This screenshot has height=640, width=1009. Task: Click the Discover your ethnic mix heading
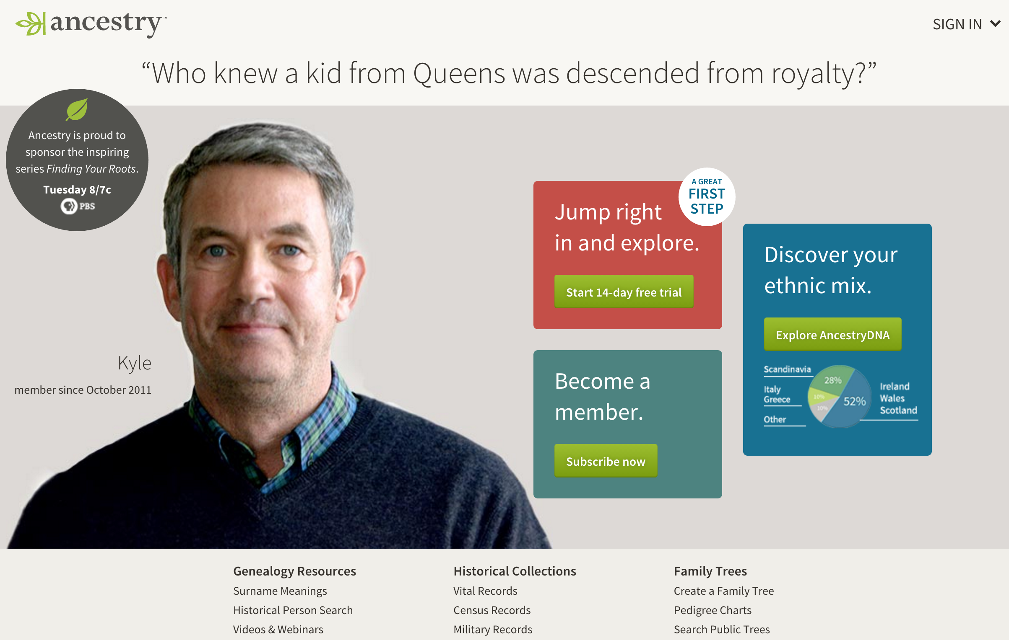831,270
